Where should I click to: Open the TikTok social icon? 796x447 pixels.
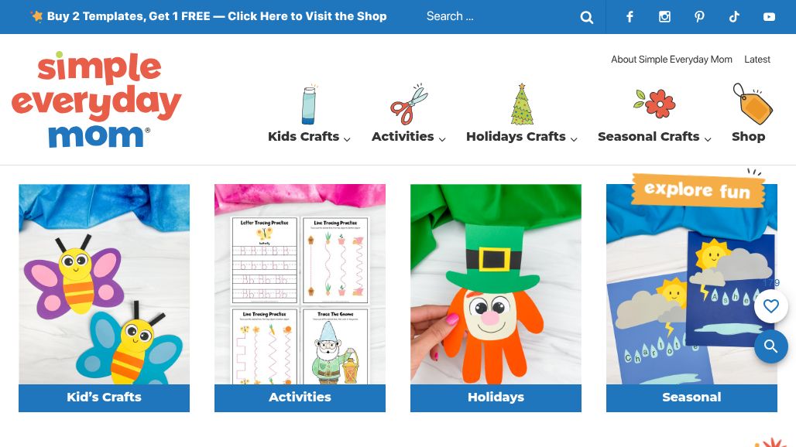pyautogui.click(x=734, y=17)
